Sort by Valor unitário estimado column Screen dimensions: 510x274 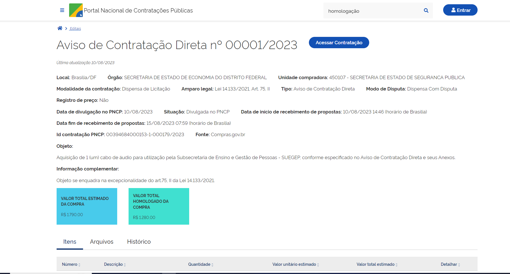click(x=296, y=264)
